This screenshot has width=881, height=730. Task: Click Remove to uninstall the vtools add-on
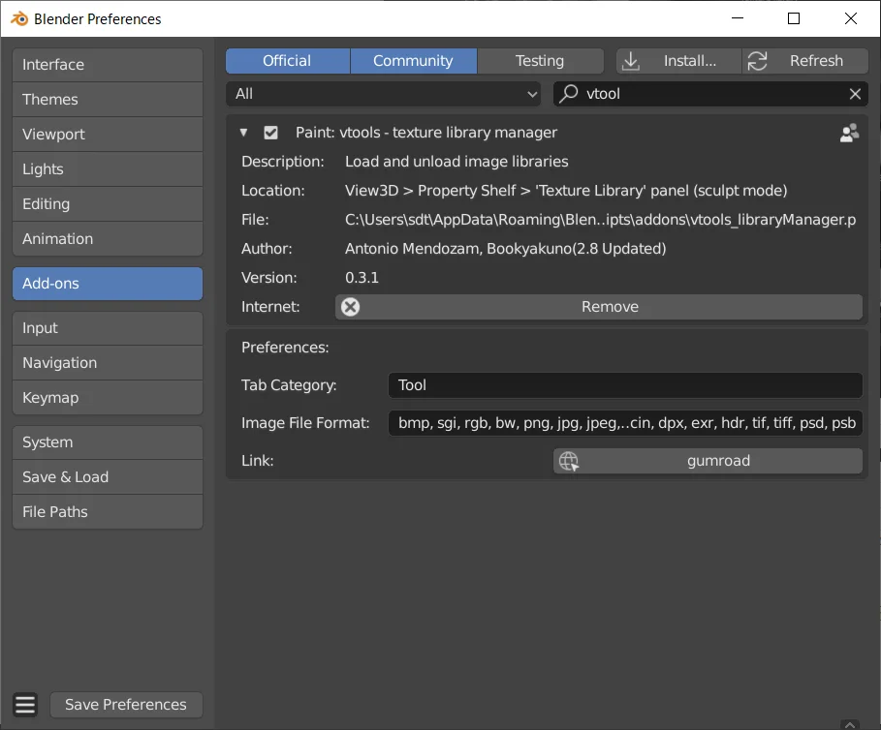(610, 307)
